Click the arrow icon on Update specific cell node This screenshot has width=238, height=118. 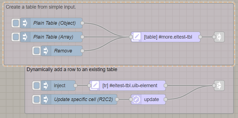(x=46, y=99)
